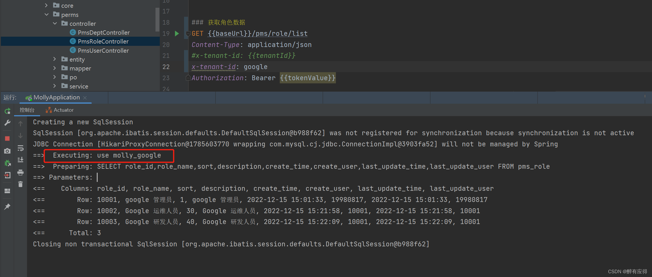
Task: Collapse the perms folder
Action: click(46, 15)
